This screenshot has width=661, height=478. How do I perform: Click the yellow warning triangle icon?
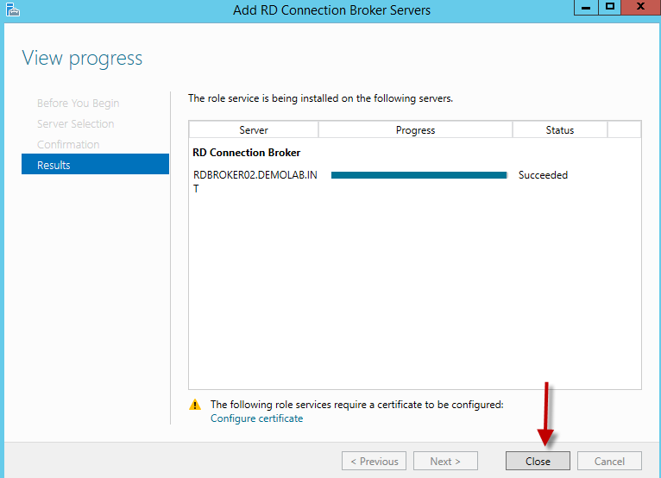pyautogui.click(x=195, y=405)
